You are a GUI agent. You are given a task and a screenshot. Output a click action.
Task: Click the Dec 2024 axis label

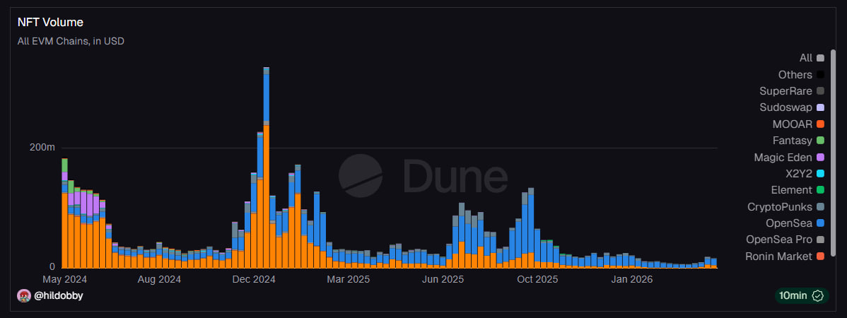click(x=253, y=279)
